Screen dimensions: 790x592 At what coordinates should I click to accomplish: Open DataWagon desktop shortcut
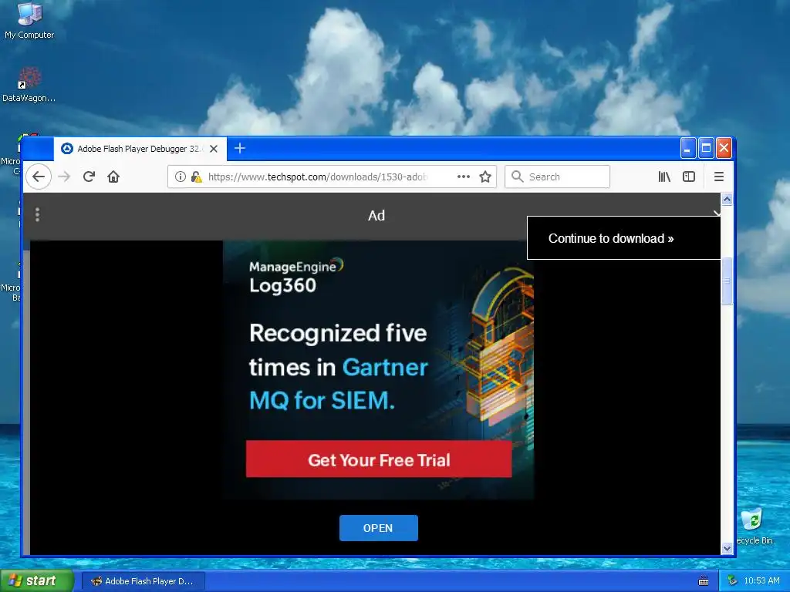(x=29, y=85)
